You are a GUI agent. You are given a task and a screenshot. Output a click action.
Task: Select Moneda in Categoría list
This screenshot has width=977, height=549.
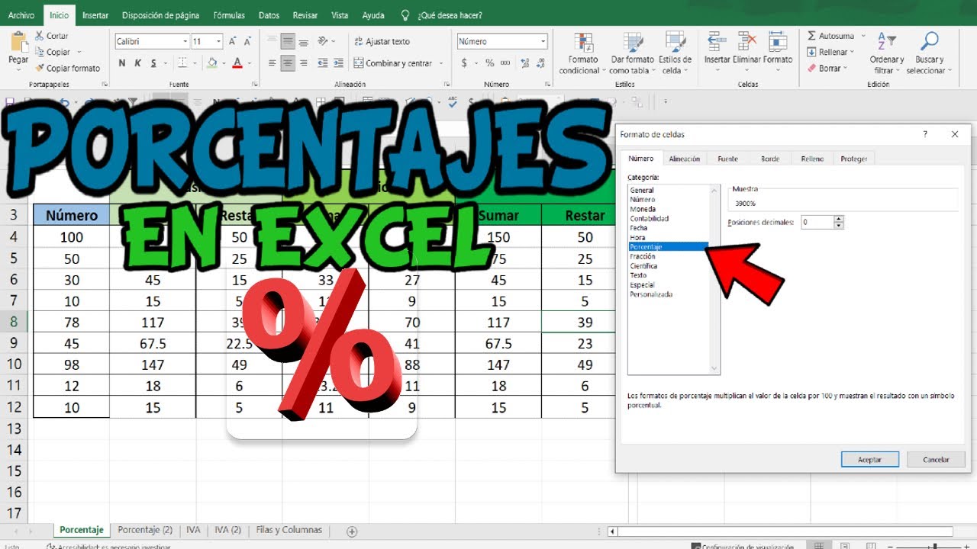click(643, 209)
